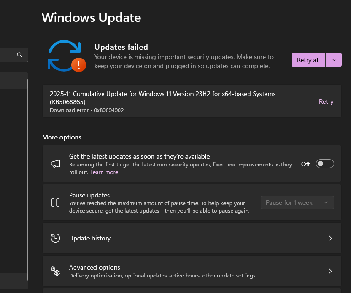The height and width of the screenshot is (293, 351).
Task: Click the gears icon beside Advanced options
Action: tap(55, 271)
